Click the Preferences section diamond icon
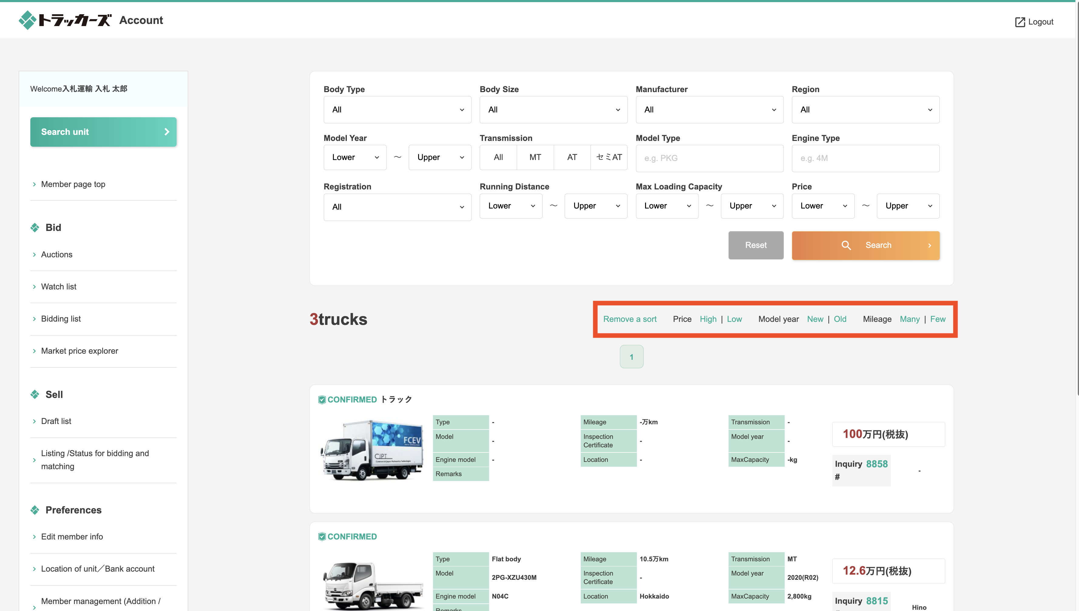This screenshot has width=1079, height=611. point(35,510)
